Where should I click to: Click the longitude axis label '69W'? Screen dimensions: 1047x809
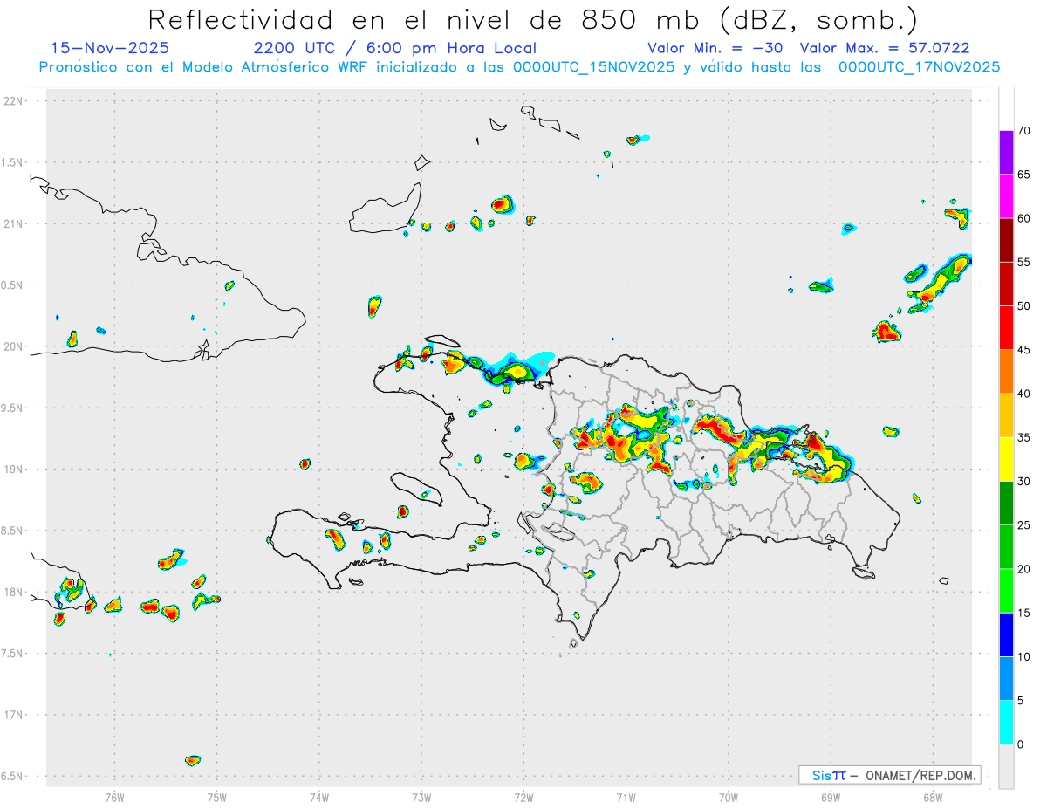click(x=831, y=797)
